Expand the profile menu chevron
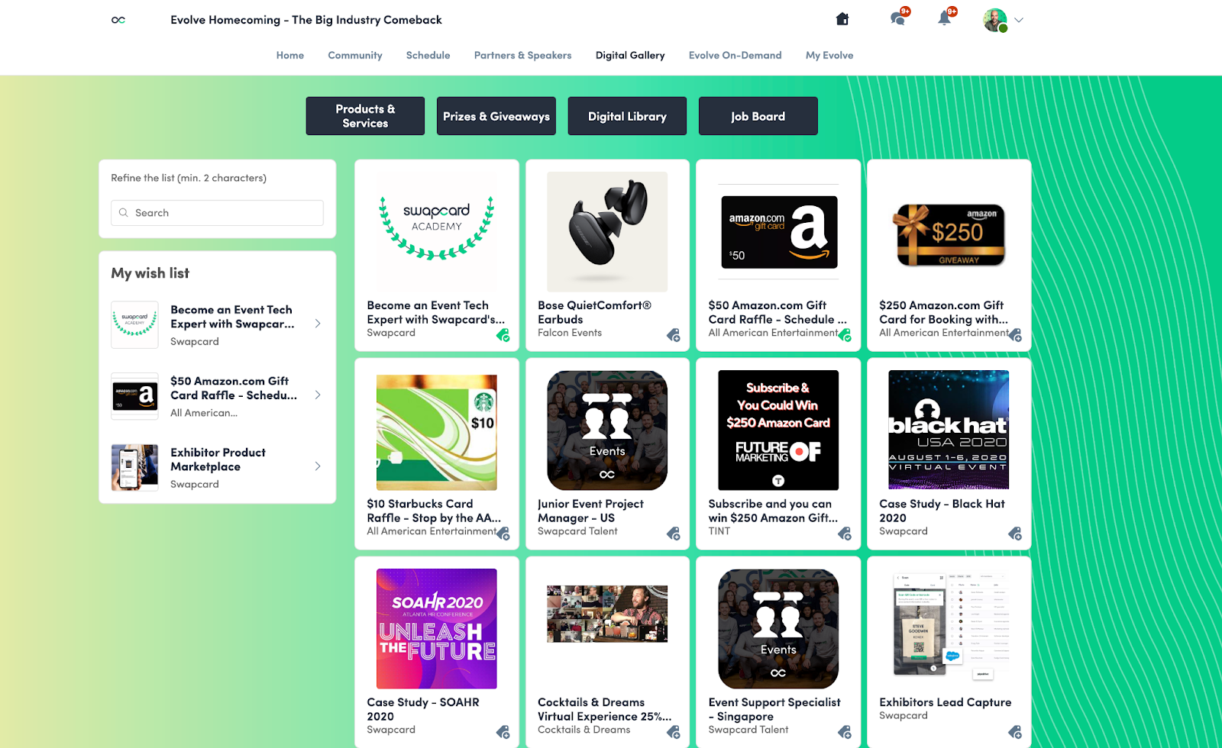Viewport: 1222px width, 748px height. (1019, 21)
